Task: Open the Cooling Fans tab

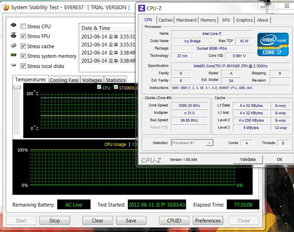Action: point(64,80)
